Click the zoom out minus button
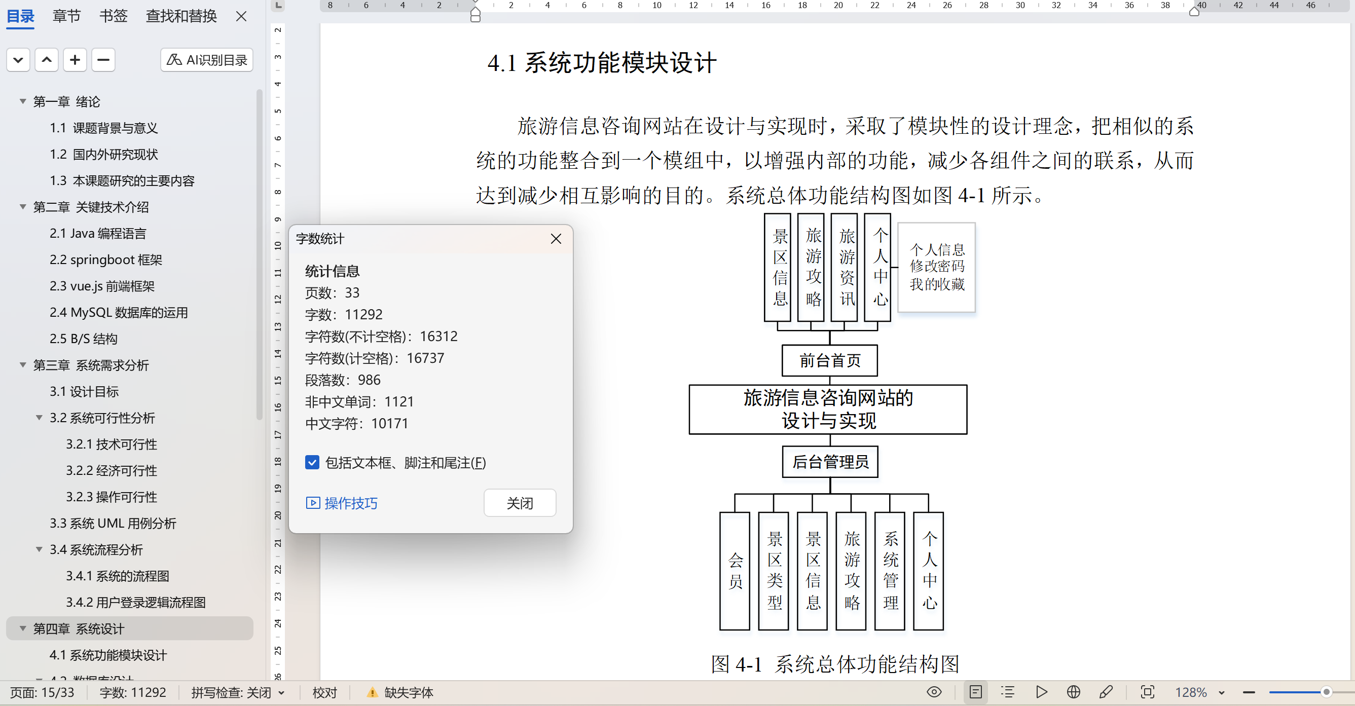Viewport: 1355px width, 706px height. click(1249, 692)
